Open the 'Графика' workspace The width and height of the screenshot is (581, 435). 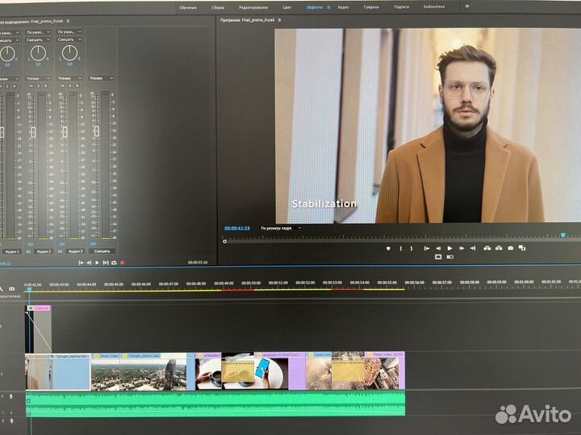371,6
